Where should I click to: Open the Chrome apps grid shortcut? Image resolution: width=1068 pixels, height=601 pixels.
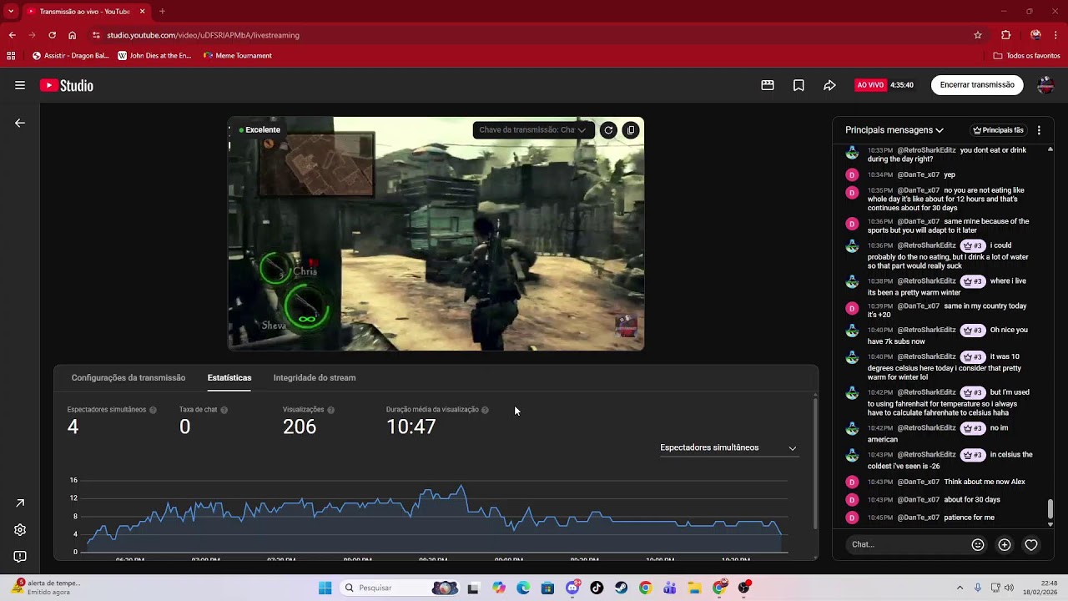pyautogui.click(x=11, y=56)
